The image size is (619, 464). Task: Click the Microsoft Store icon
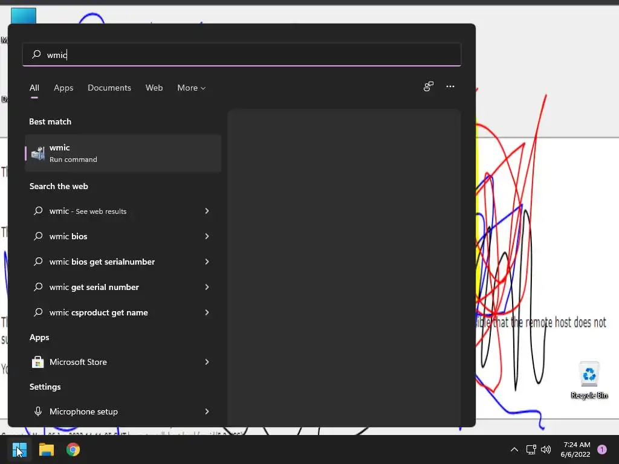click(x=38, y=362)
